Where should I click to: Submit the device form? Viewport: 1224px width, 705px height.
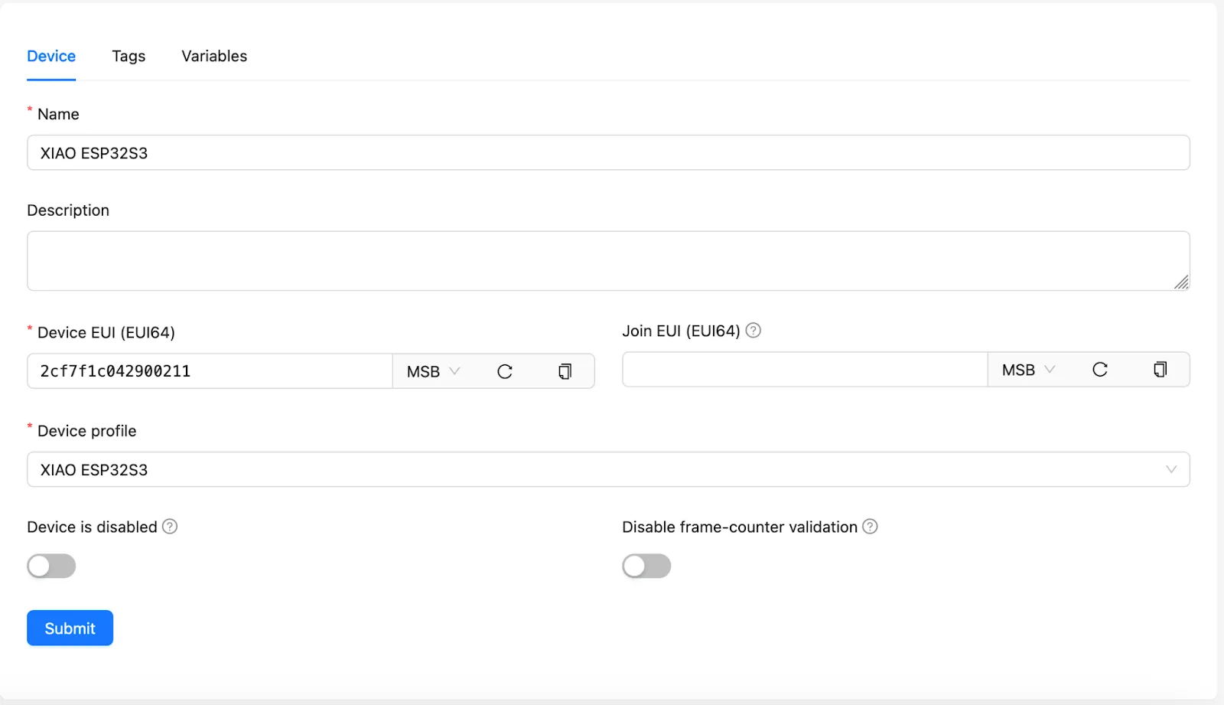click(x=70, y=628)
